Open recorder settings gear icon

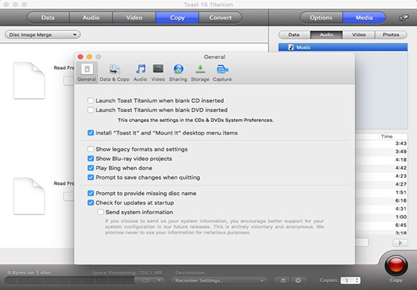click(x=298, y=280)
